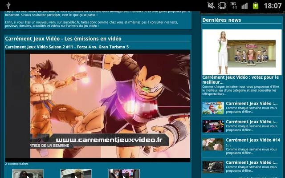Image resolution: width=285 pixels, height=178 pixels.
Task: Click the intro text mentioning jeuxvideo.fr newcomers
Action: tap(91, 24)
